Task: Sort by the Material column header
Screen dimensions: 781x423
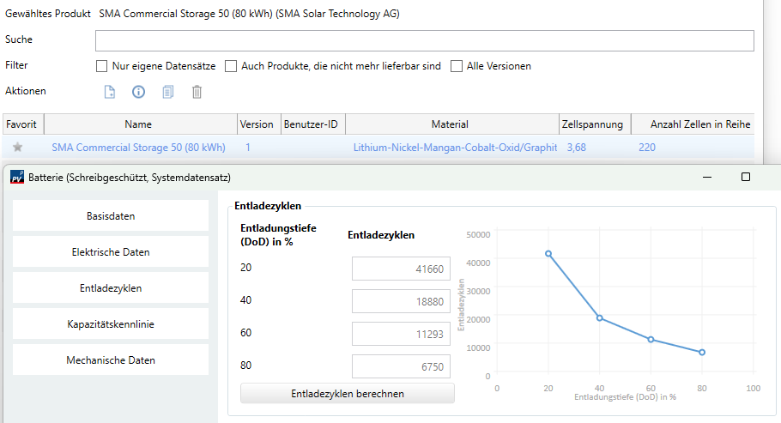Action: pyautogui.click(x=451, y=124)
